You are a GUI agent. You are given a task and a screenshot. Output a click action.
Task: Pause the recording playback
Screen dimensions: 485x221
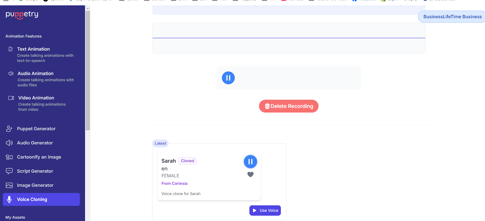click(x=228, y=78)
